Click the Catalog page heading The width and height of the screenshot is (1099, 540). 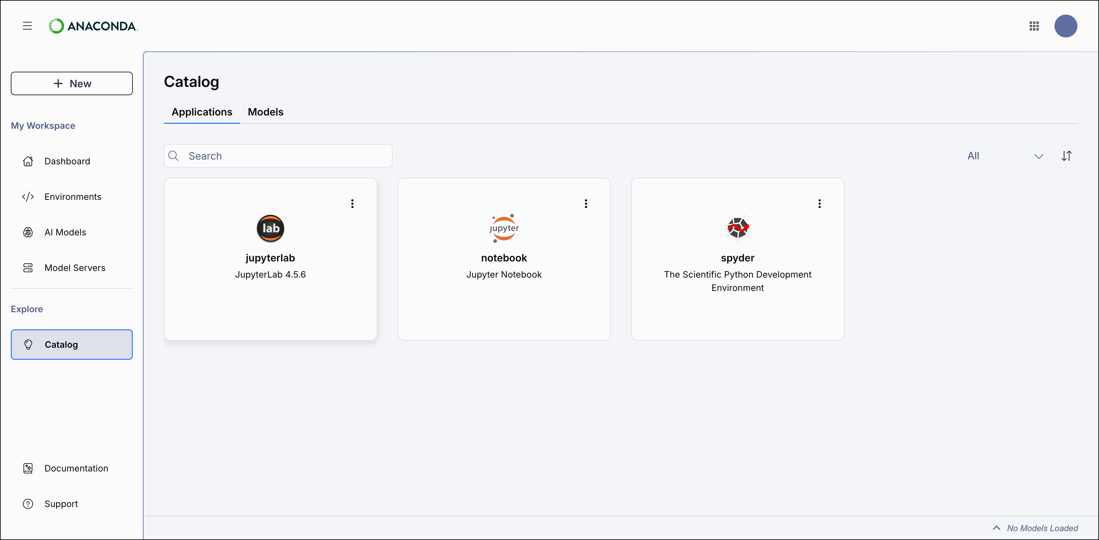point(192,82)
